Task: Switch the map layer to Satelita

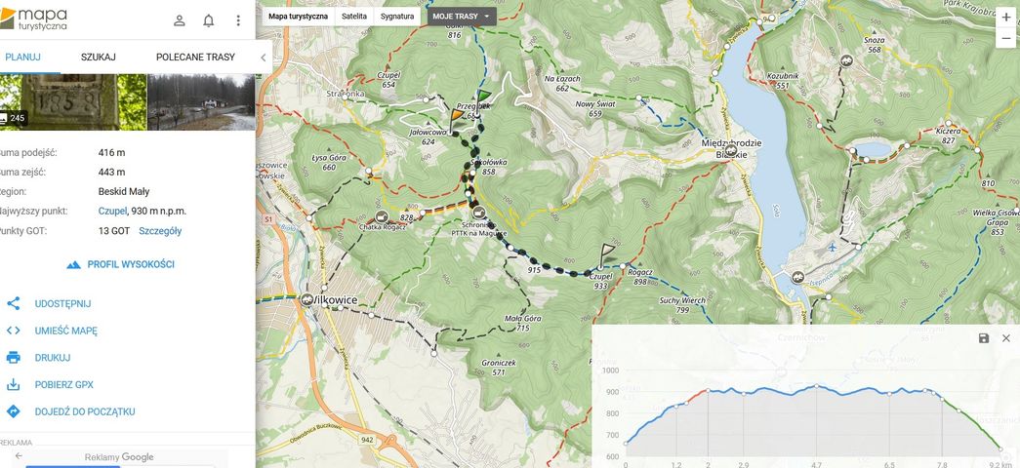Action: coord(354,17)
